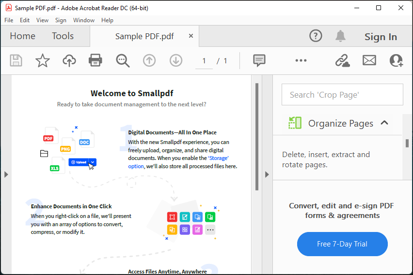
Task: Click the Search 'Crop Page' field
Action: point(342,95)
